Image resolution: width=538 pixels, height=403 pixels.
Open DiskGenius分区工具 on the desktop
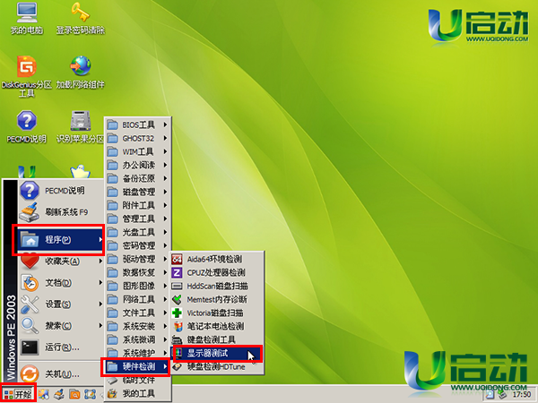(x=27, y=76)
